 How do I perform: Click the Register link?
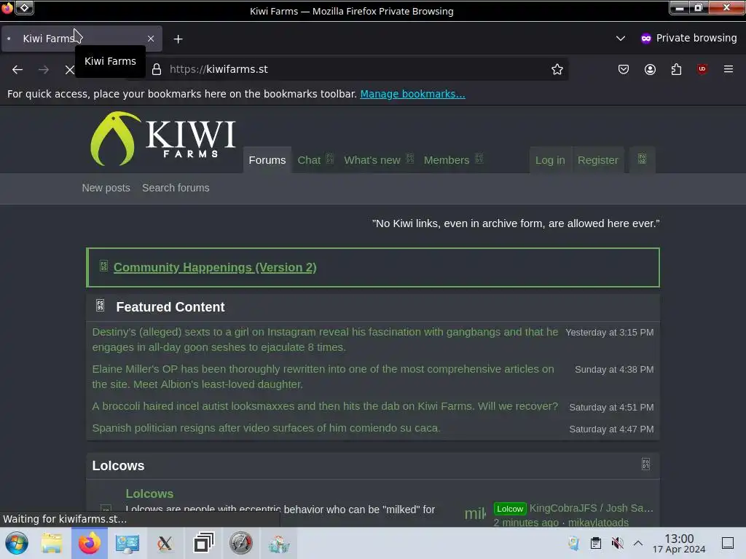(597, 160)
